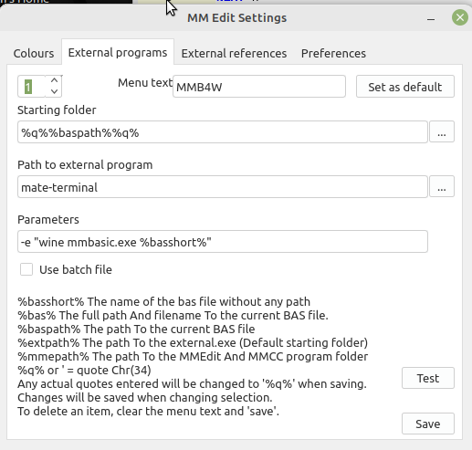Image resolution: width=472 pixels, height=450 pixels.
Task: Switch to the Colours tab
Action: click(x=34, y=53)
